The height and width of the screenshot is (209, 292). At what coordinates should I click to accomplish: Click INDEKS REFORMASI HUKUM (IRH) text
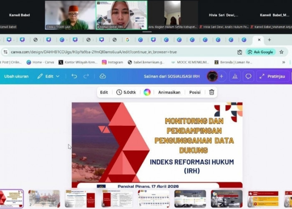pyautogui.click(x=192, y=166)
